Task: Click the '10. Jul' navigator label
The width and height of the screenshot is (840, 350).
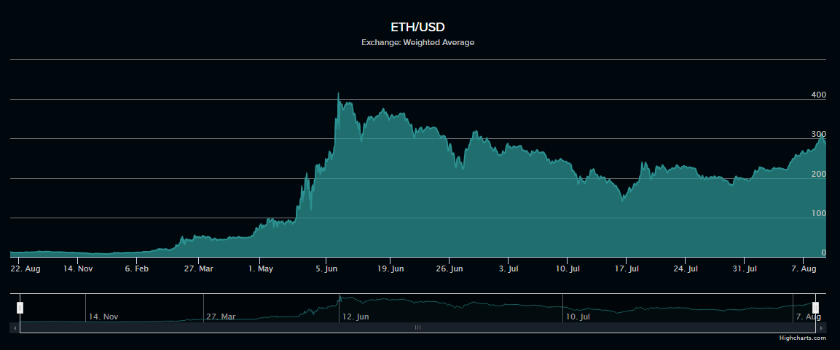Action: (578, 317)
